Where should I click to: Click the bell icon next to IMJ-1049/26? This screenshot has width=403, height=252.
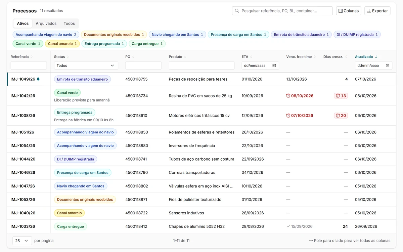(38, 79)
